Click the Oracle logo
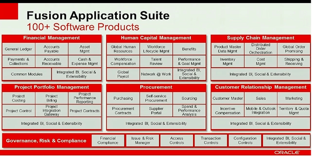The height and width of the screenshot is (156, 312). 287,152
